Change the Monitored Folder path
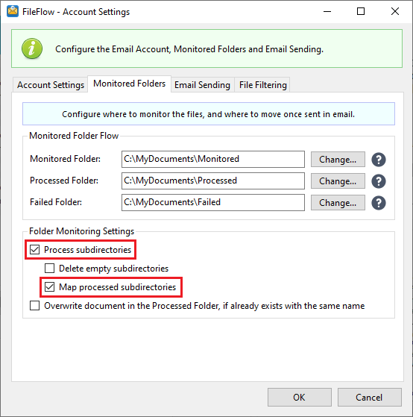The height and width of the screenshot is (417, 413). (x=338, y=160)
